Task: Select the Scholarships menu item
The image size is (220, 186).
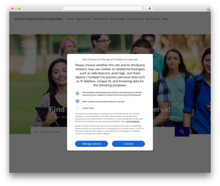Action: tap(117, 19)
